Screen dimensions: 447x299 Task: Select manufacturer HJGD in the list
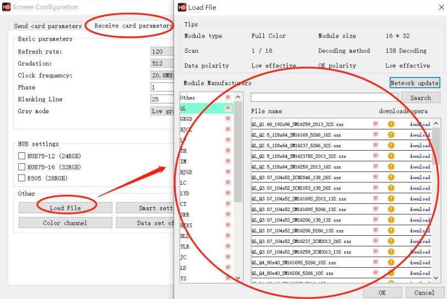tap(206, 172)
